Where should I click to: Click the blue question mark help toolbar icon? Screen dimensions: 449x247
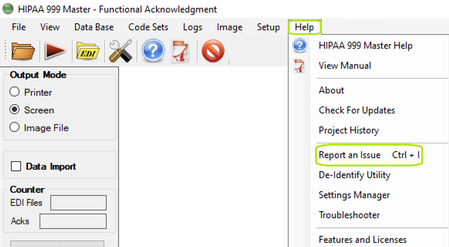click(x=153, y=50)
